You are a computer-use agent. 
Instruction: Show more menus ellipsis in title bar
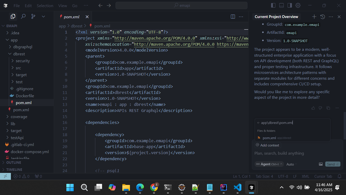coord(86,6)
